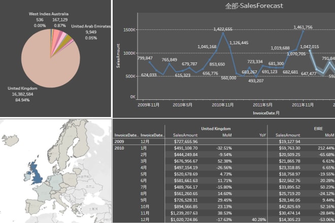
Task: Click the EIRE table column header
Action: pyautogui.click(x=318, y=129)
